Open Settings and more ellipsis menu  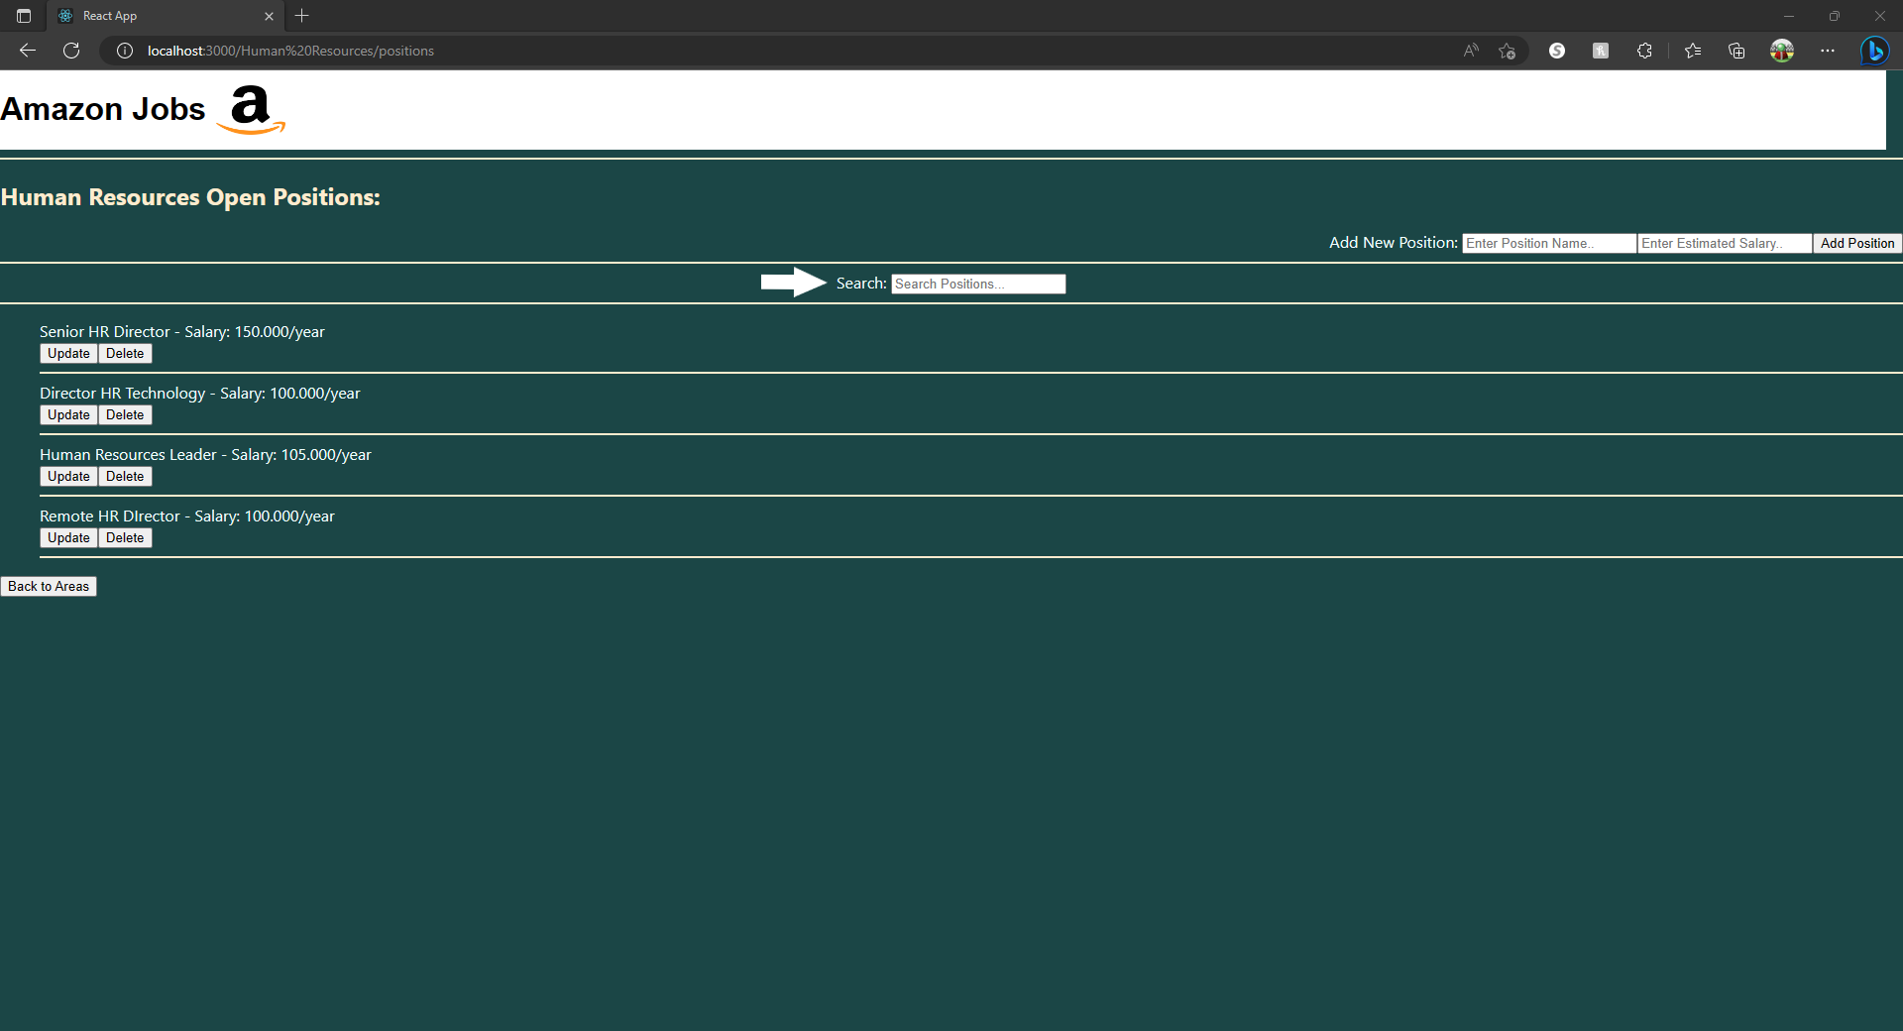click(1828, 51)
